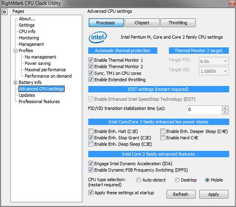Disable Enable Extended throttling checkbox

91,80
